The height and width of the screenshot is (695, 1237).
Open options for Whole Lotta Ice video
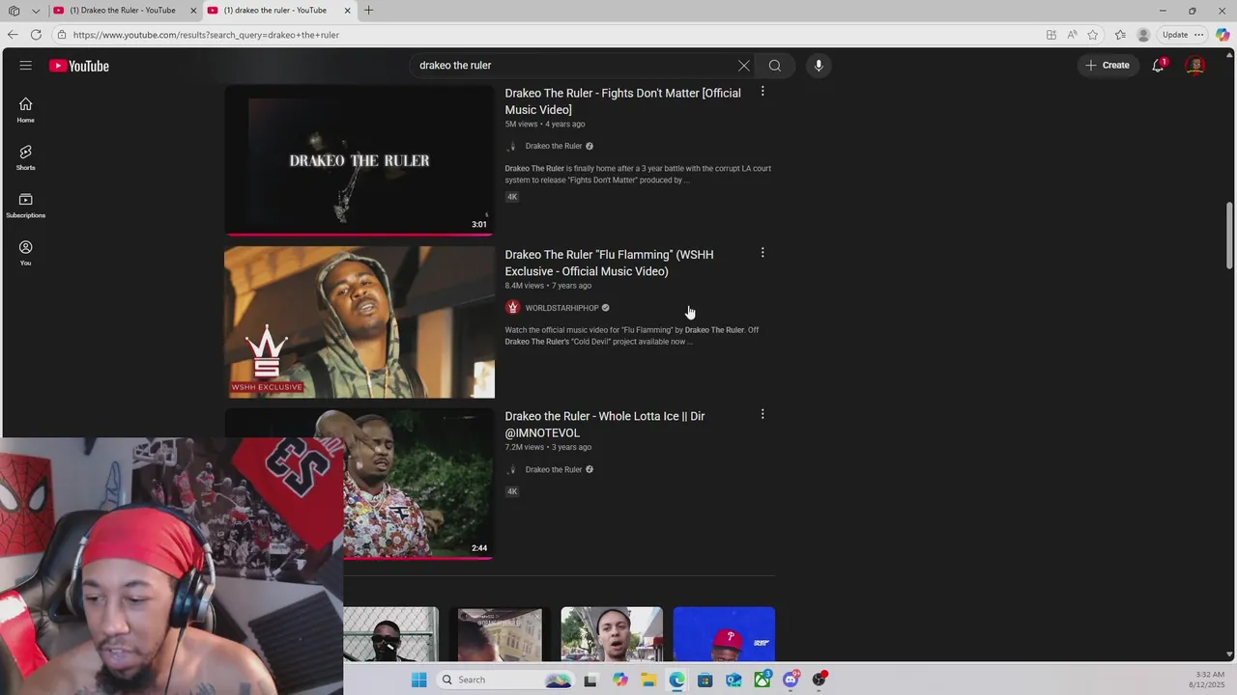(762, 414)
